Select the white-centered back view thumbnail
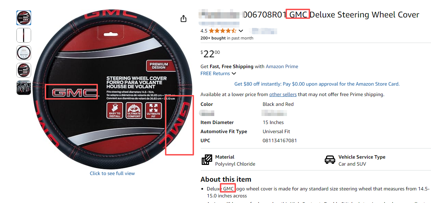431x203 pixels. [24, 53]
